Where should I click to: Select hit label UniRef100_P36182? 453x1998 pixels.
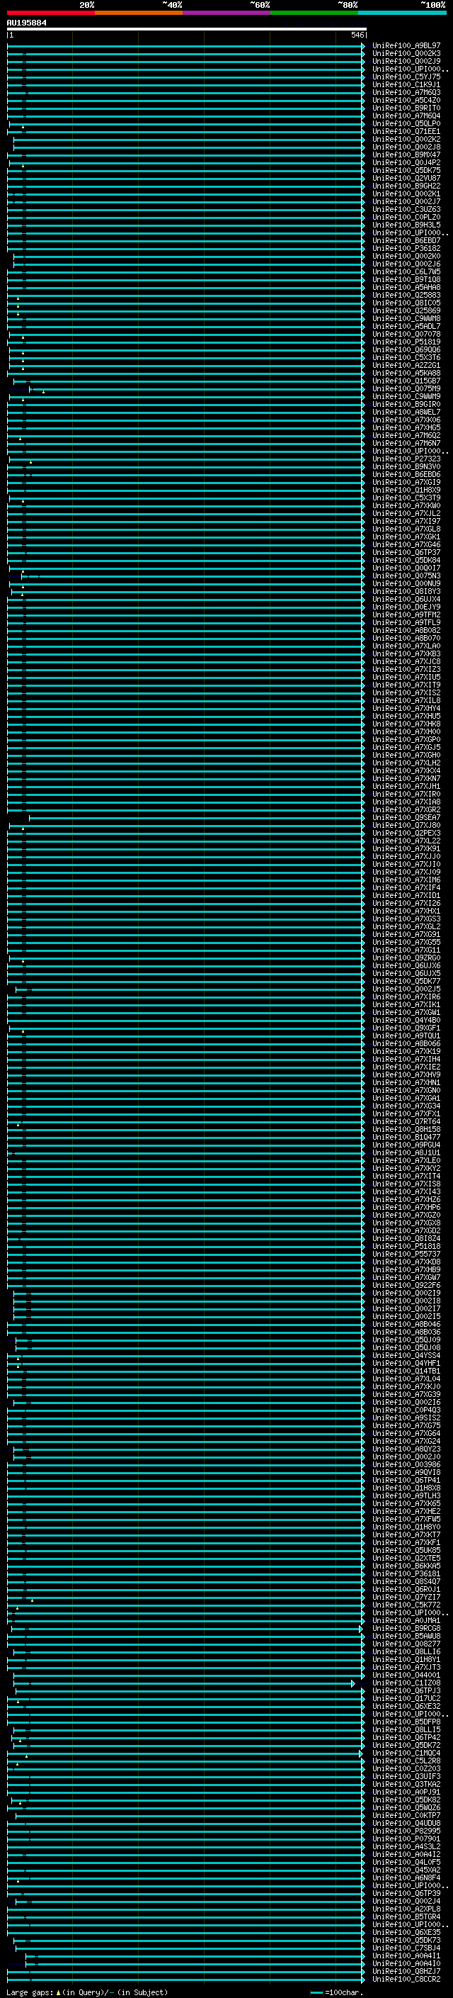coord(406,248)
